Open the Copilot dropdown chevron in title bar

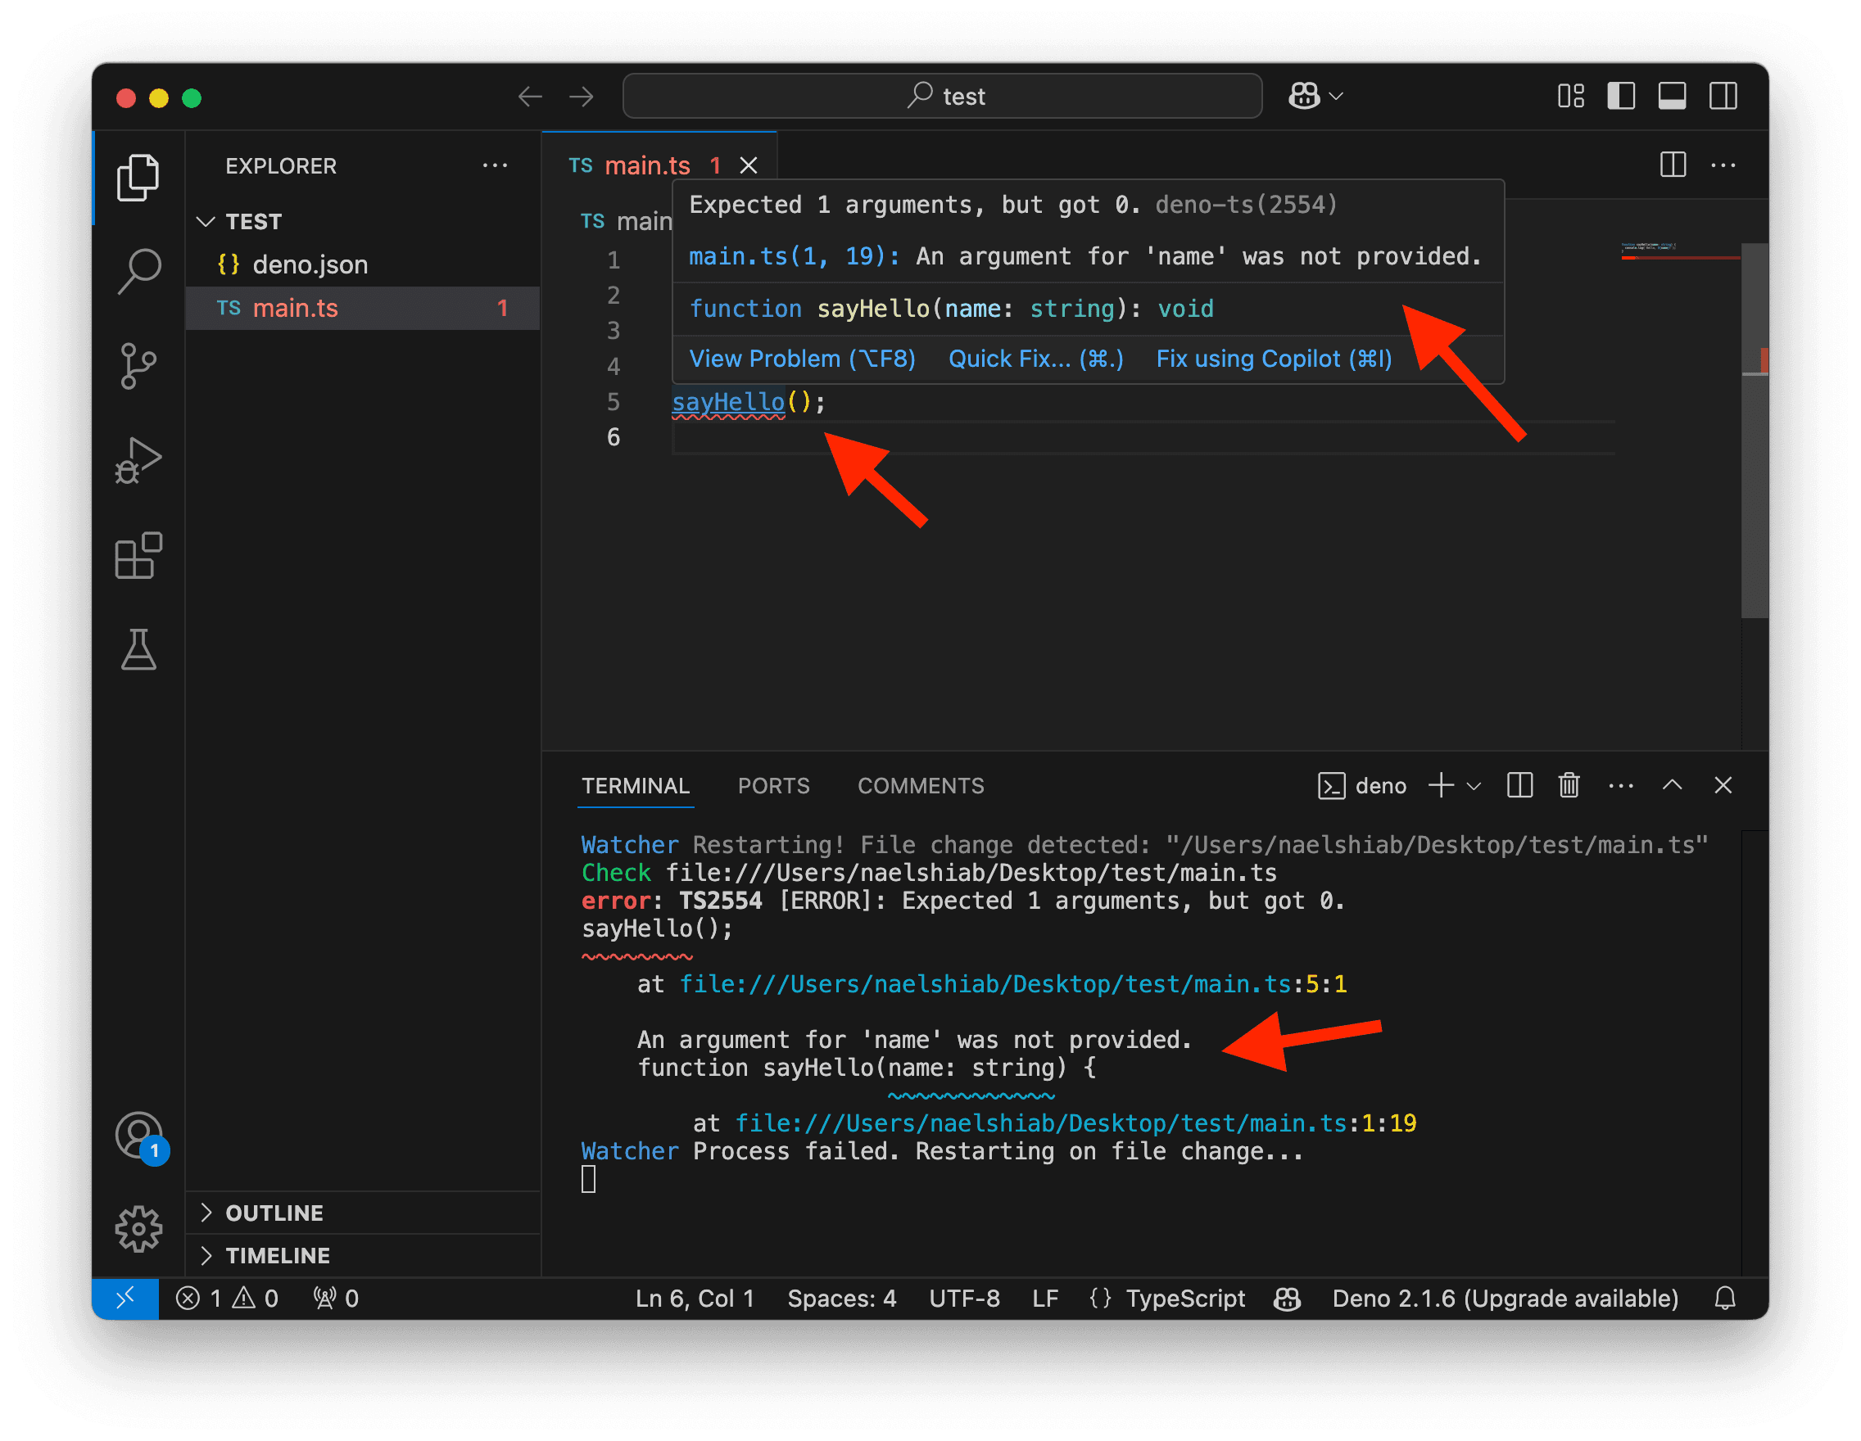pyautogui.click(x=1336, y=97)
